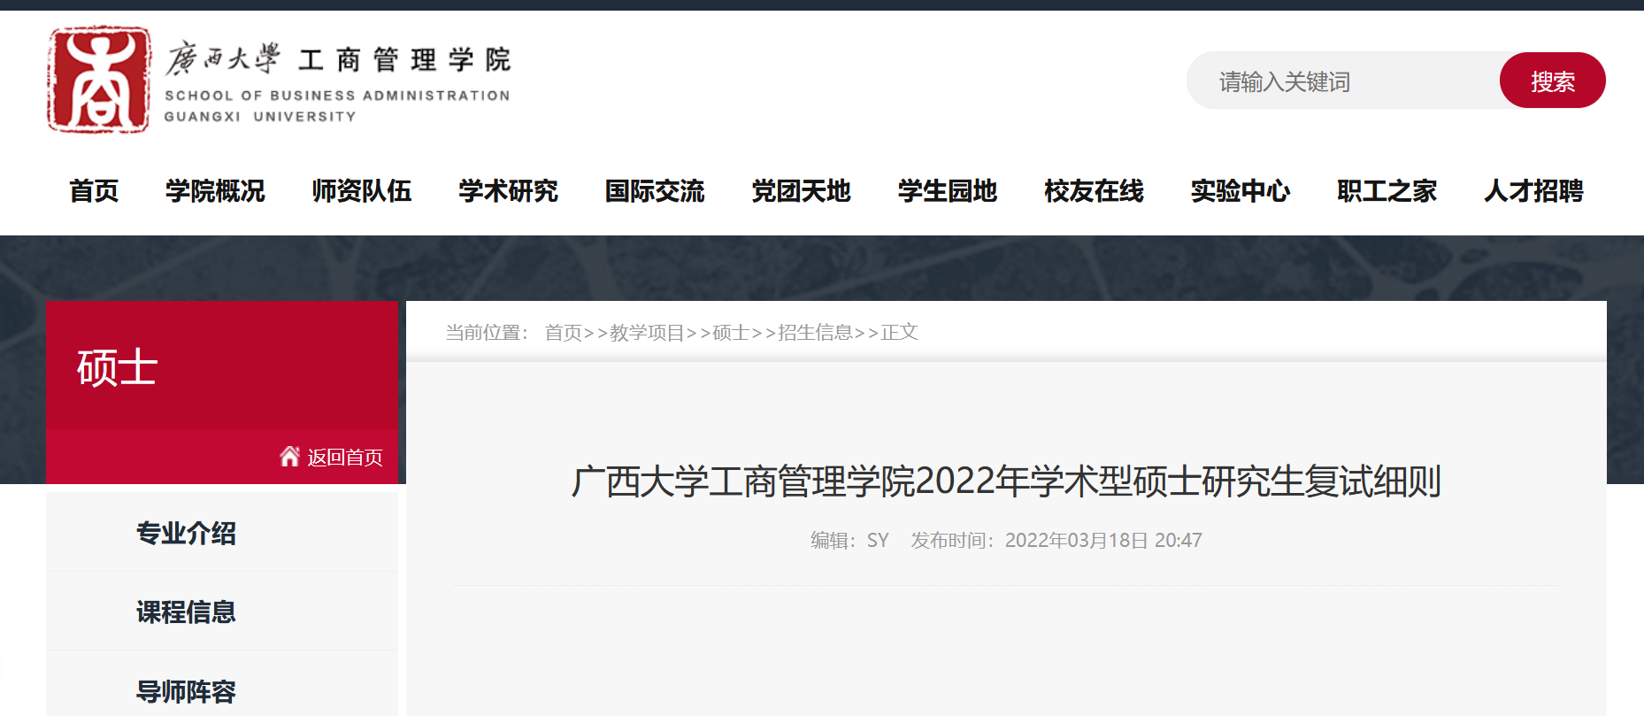This screenshot has width=1644, height=716.
Task: Click the 编辑: SY text
Action: coord(849,540)
